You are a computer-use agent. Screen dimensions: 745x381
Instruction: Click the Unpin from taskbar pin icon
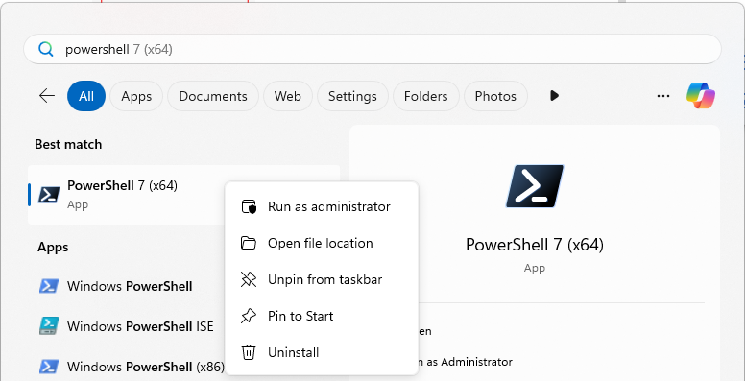[x=249, y=280]
